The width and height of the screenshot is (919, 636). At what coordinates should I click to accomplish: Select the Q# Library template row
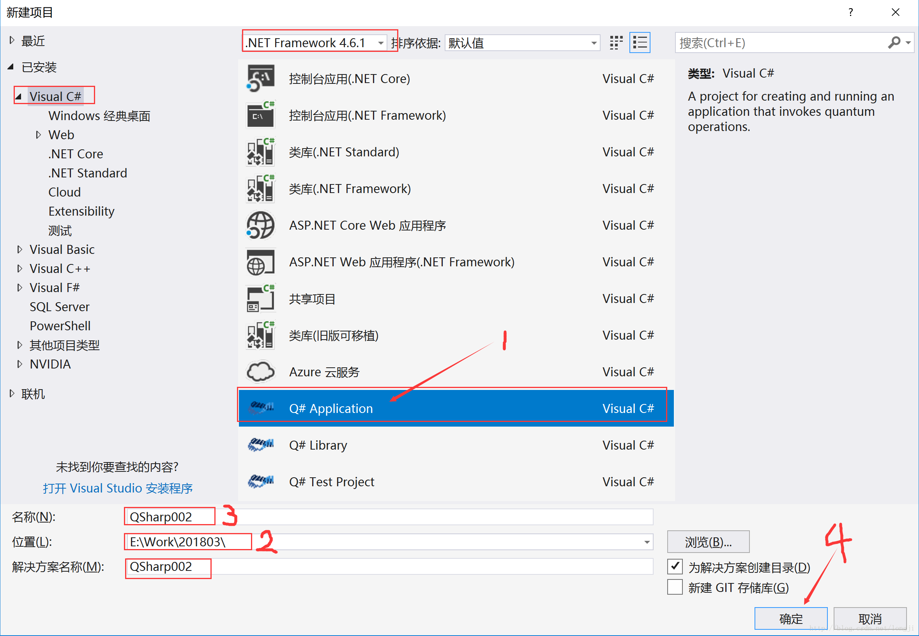pos(456,445)
